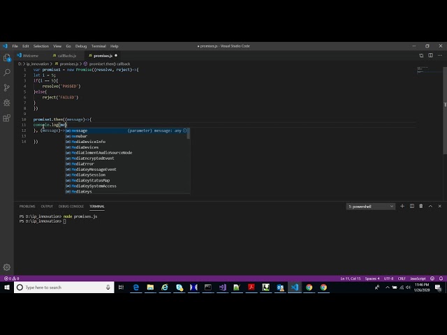
Task: Open the Terminal menu
Action: pos(98,46)
